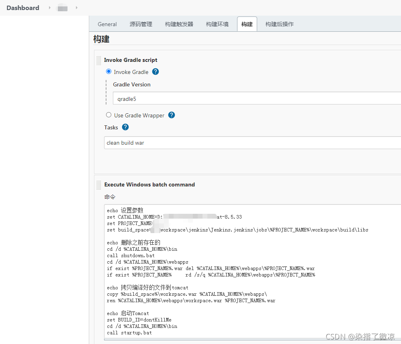This screenshot has height=344, width=401.
Task: Click inside the batch command text area
Action: [x=252, y=272]
